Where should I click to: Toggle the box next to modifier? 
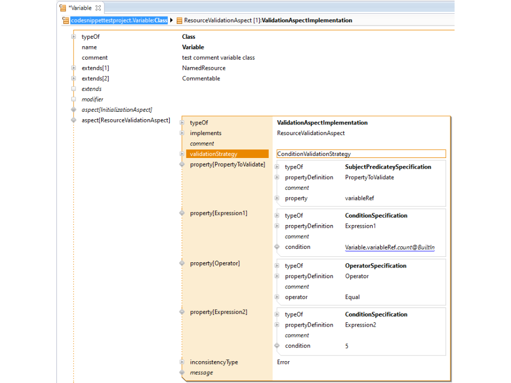[74, 99]
